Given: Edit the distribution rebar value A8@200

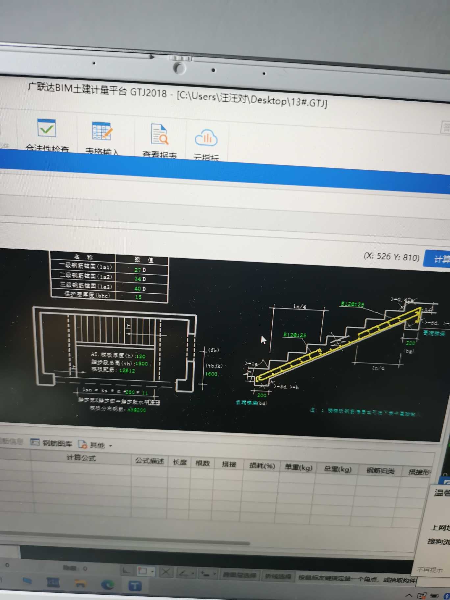Looking at the screenshot, I should 137,410.
